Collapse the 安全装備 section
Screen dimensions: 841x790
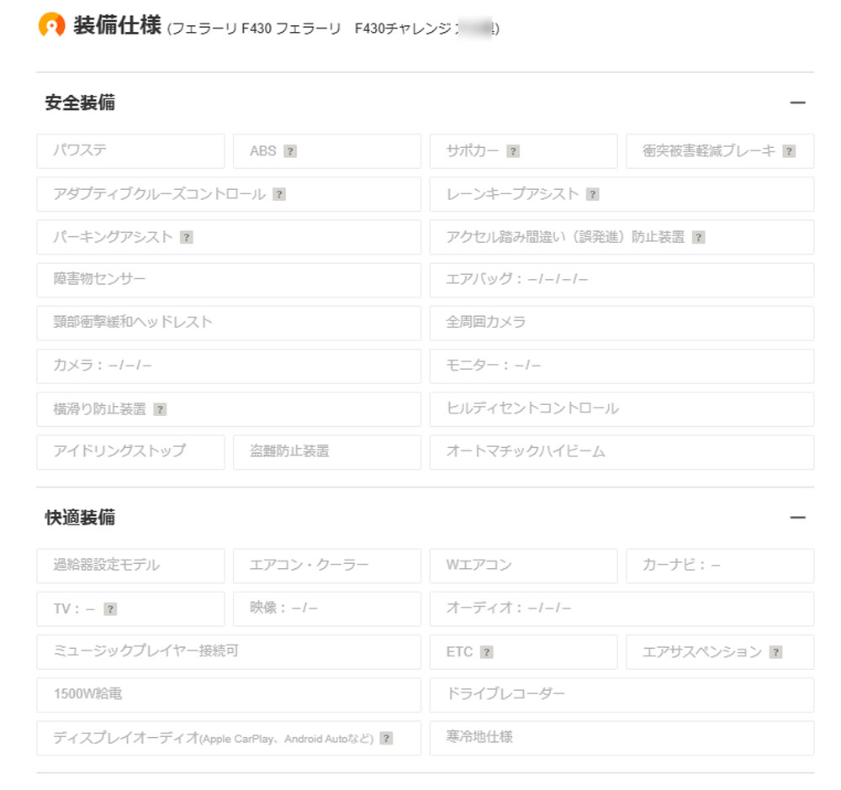coord(797,103)
